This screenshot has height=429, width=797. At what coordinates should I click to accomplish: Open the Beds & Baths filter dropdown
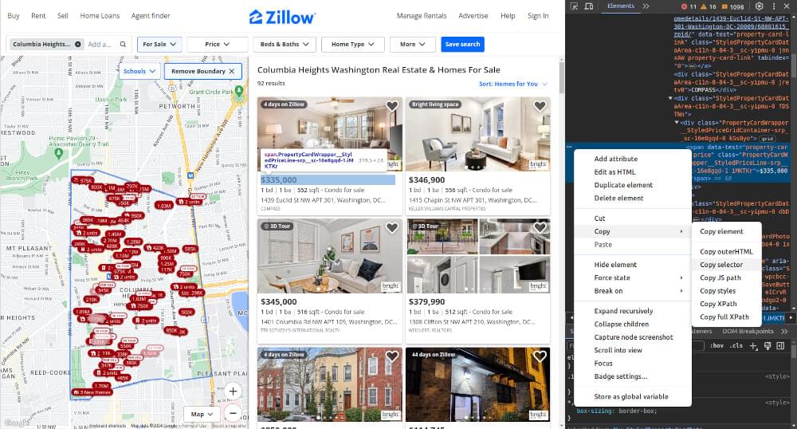point(285,44)
